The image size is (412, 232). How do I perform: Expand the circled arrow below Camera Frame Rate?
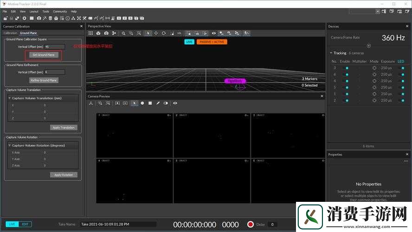click(x=369, y=46)
